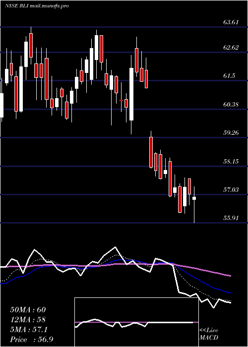
Task: Click the 62.62 price level label
Action: 231,48
